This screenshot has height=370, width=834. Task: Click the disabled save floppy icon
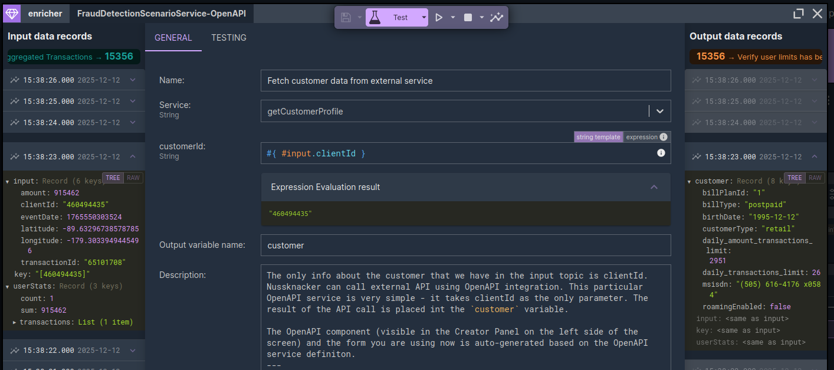346,18
